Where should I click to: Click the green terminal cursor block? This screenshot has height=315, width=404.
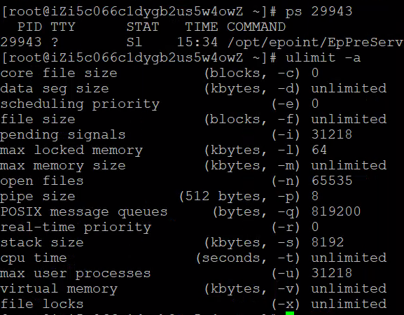290,313
